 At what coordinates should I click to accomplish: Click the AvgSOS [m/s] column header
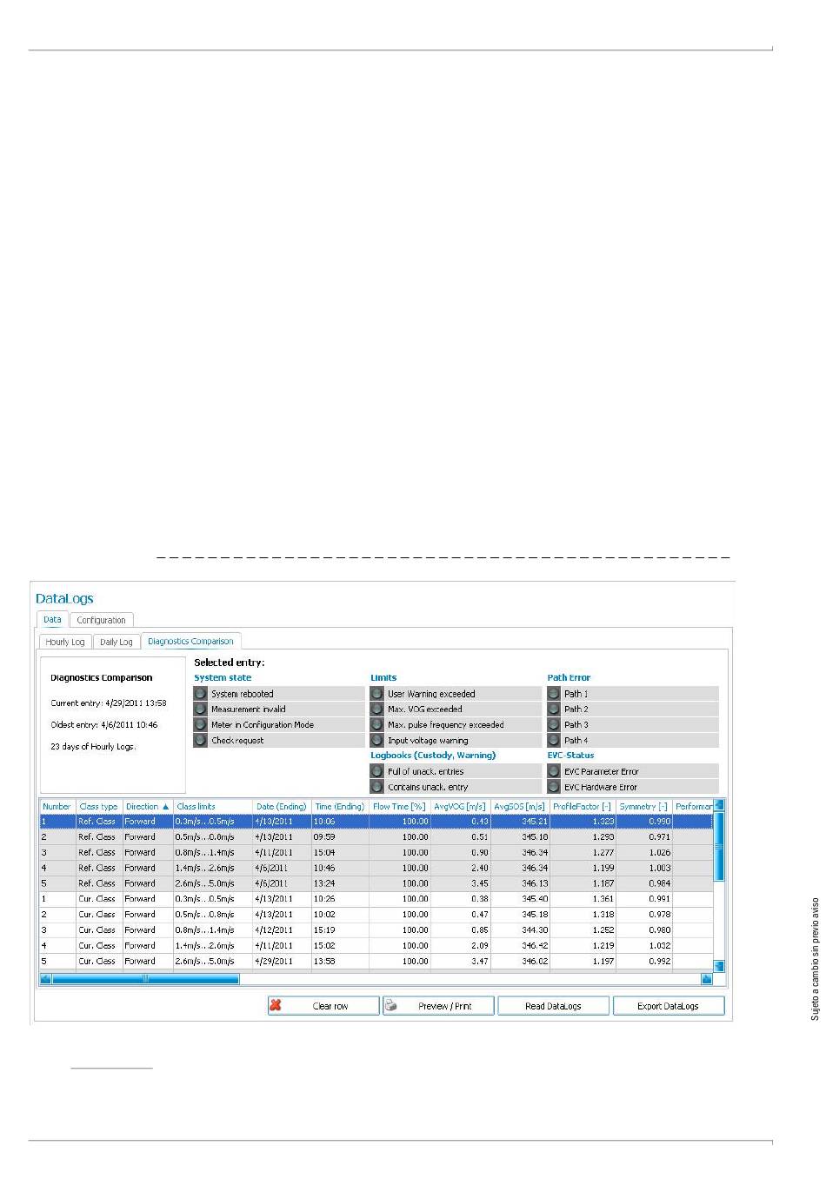point(520,807)
